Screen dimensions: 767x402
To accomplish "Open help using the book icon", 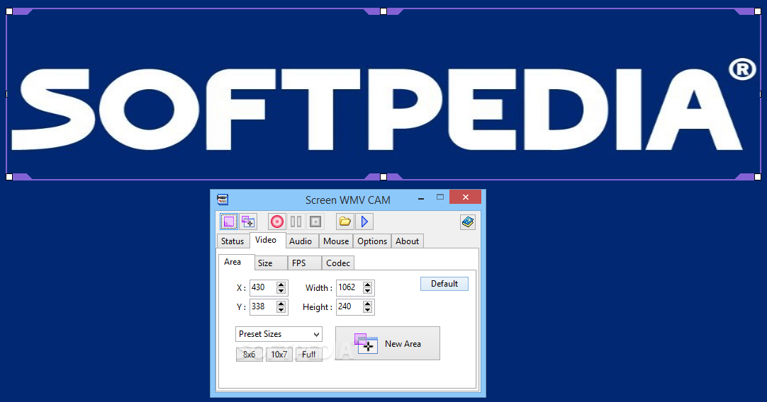I will (x=468, y=222).
